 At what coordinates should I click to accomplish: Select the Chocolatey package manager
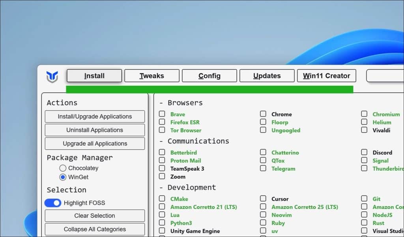click(x=63, y=168)
